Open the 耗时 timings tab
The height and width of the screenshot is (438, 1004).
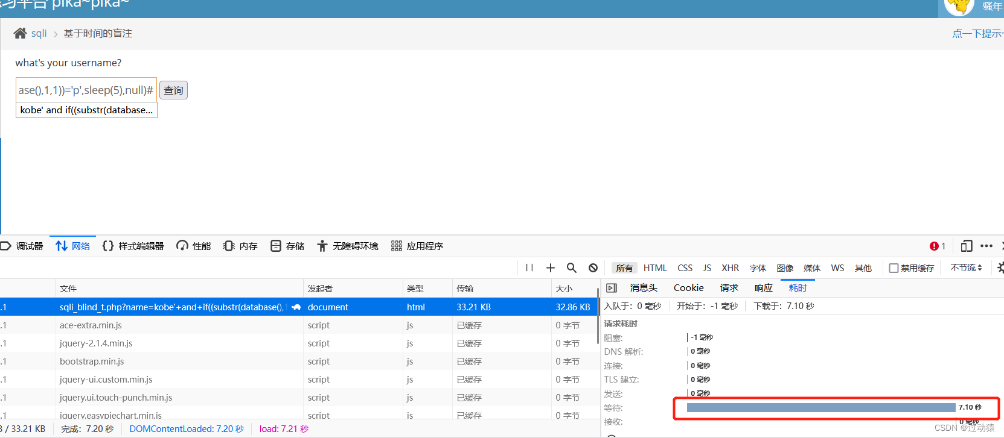tap(798, 288)
